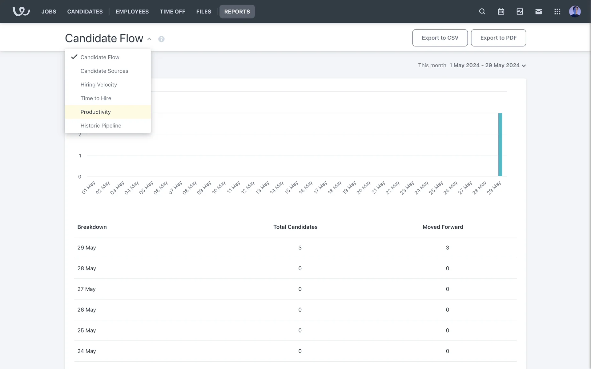Collapse the Candidate Flow title dropdown
Image resolution: width=591 pixels, height=369 pixels.
[149, 39]
